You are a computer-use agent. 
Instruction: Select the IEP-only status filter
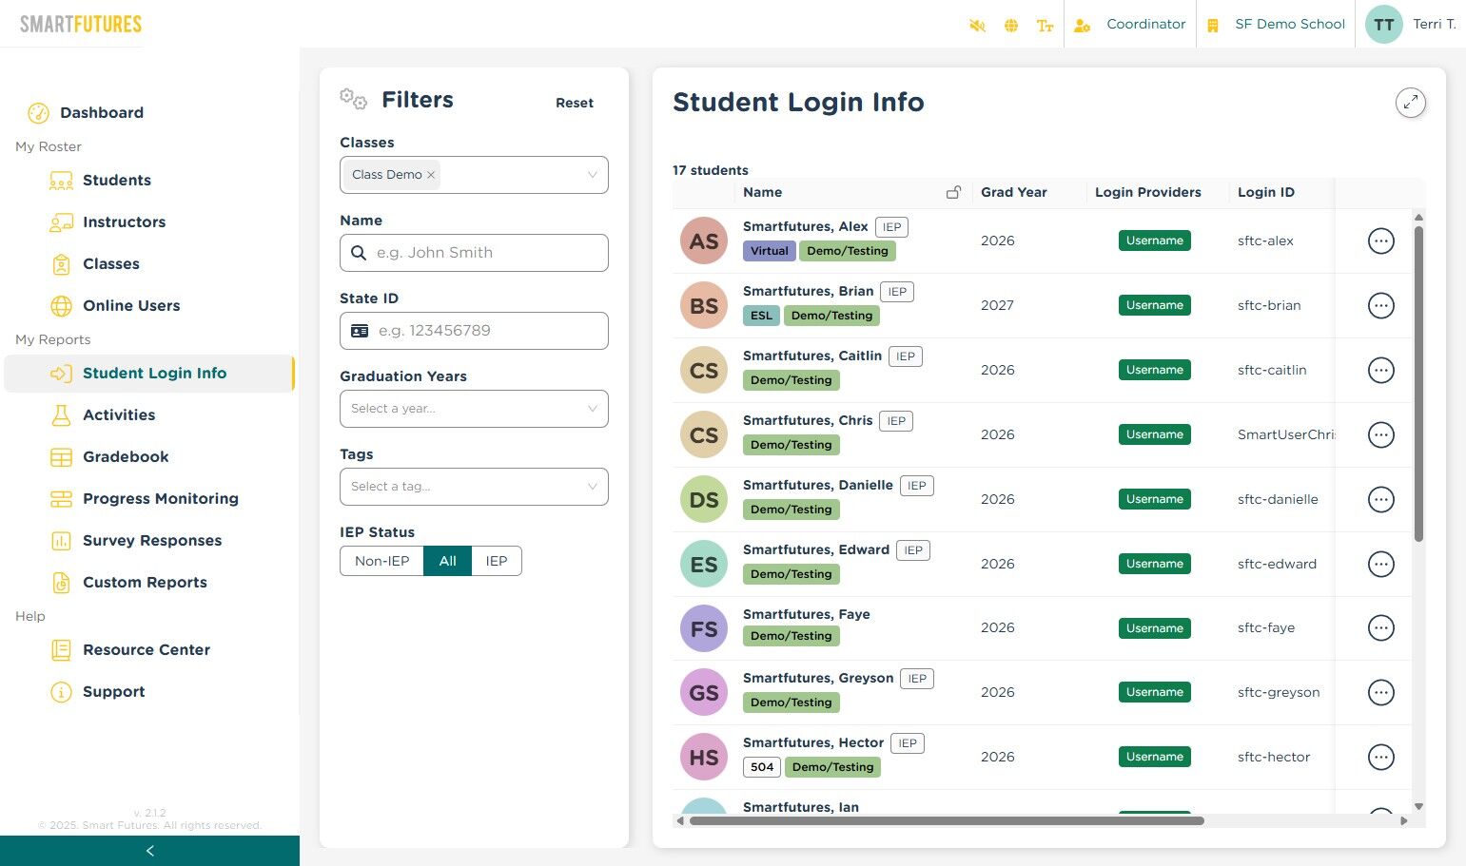(x=497, y=561)
